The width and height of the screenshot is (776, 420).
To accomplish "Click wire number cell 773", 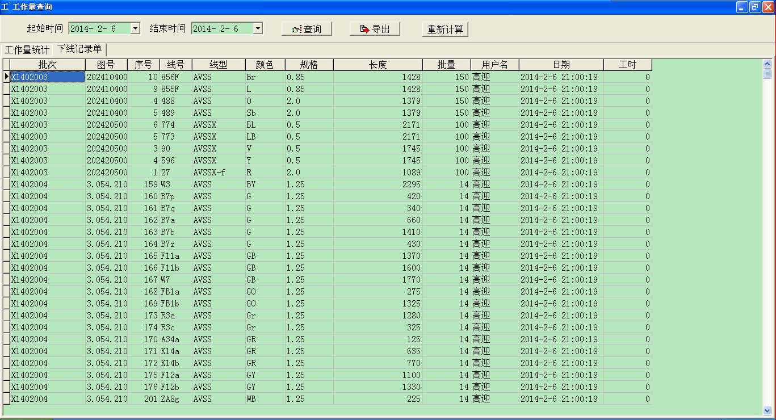I will pyautogui.click(x=176, y=136).
